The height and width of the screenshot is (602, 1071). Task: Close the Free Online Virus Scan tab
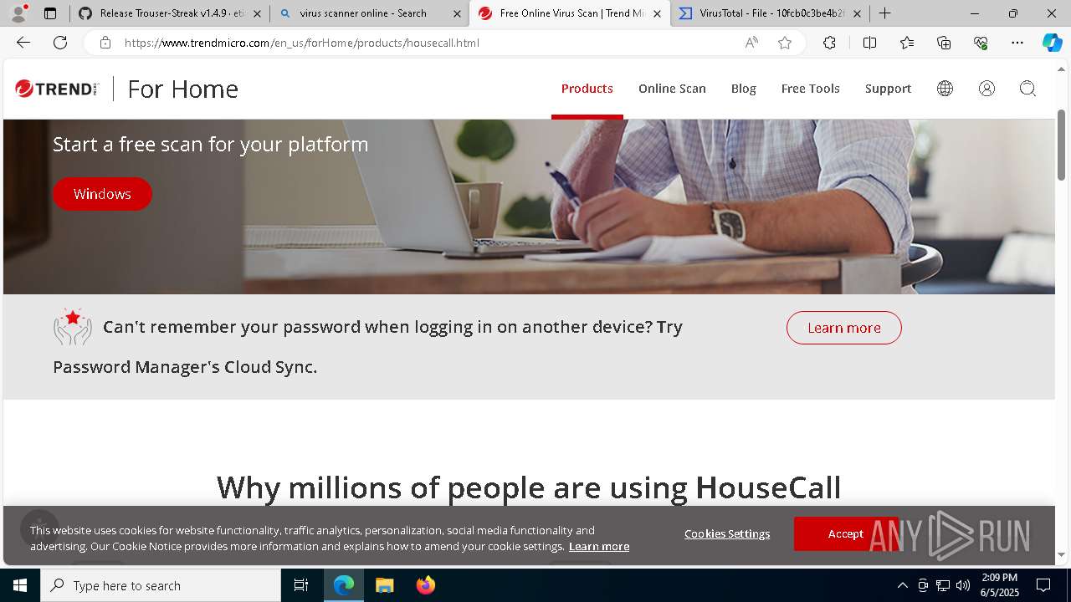coord(657,13)
